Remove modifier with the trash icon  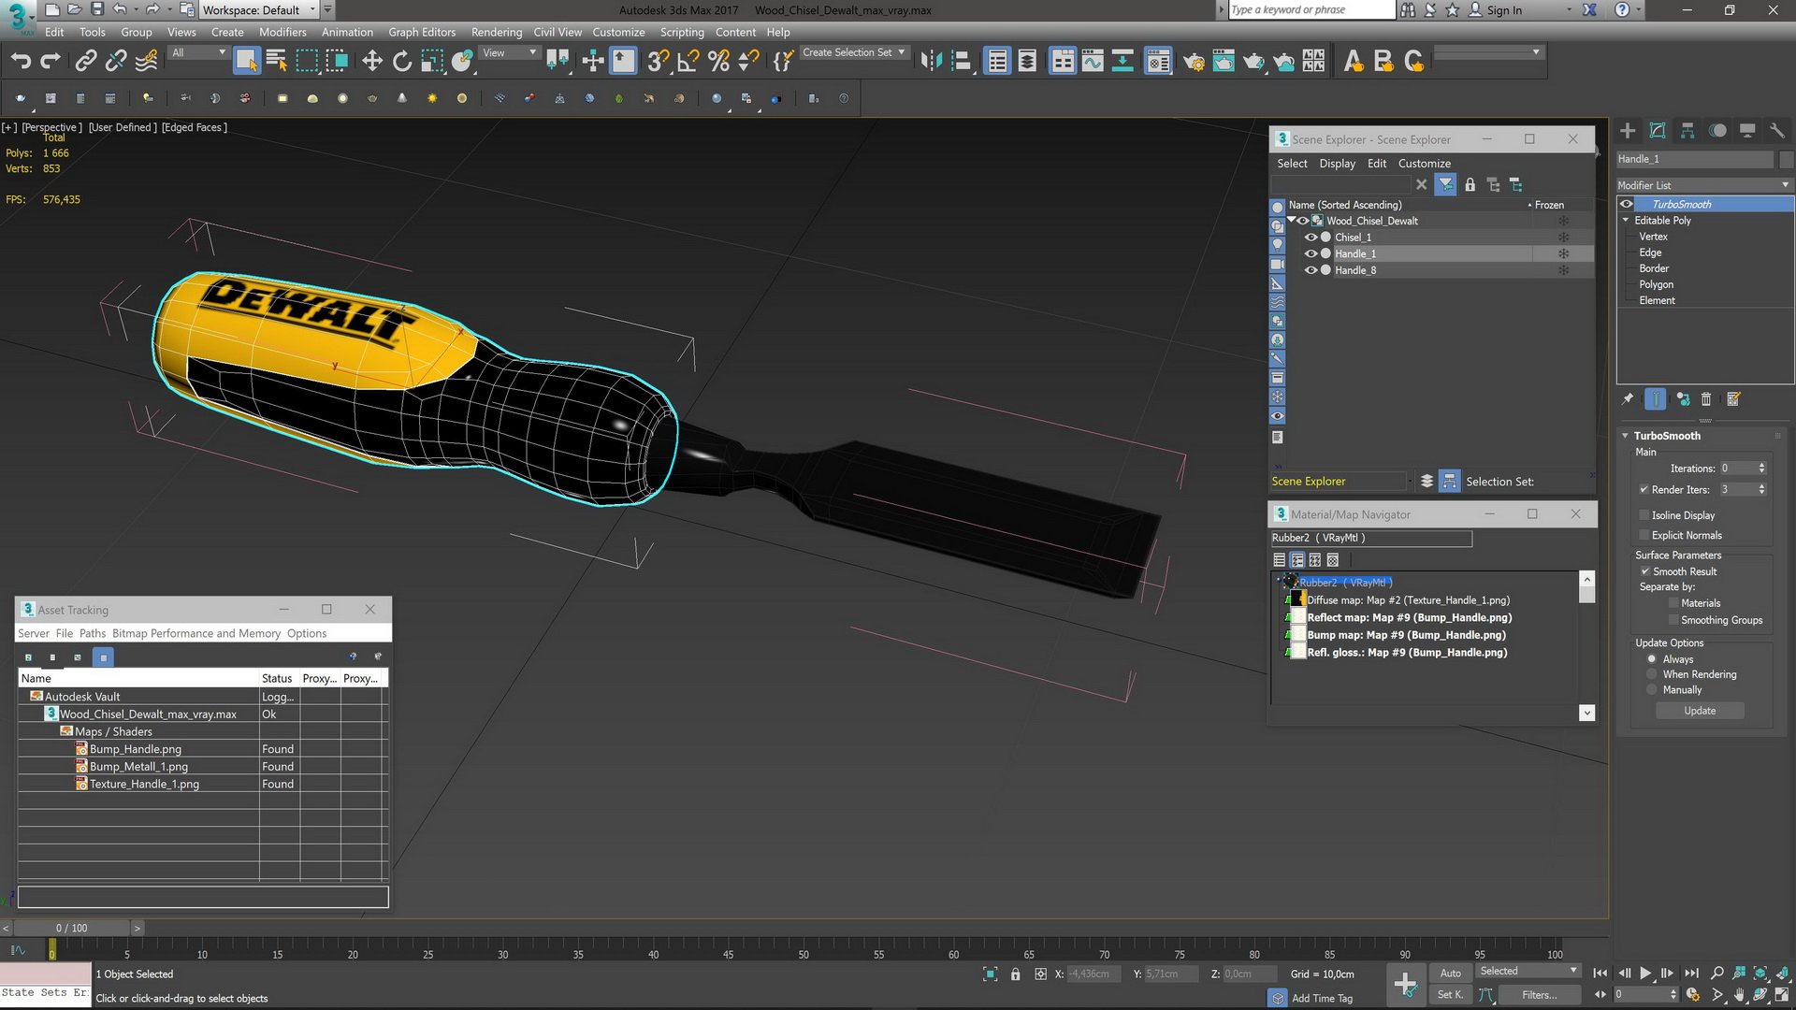[x=1706, y=399]
